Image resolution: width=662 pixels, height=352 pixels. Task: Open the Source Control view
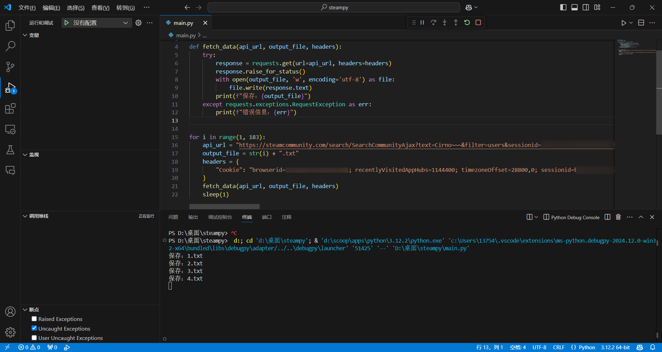pyautogui.click(x=10, y=67)
